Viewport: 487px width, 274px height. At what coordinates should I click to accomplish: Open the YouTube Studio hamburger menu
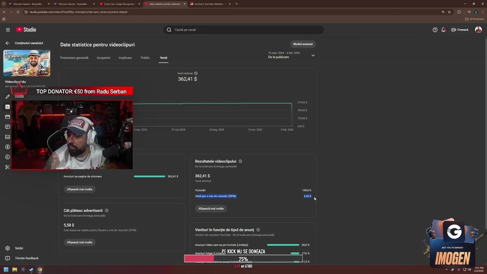pos(8,30)
